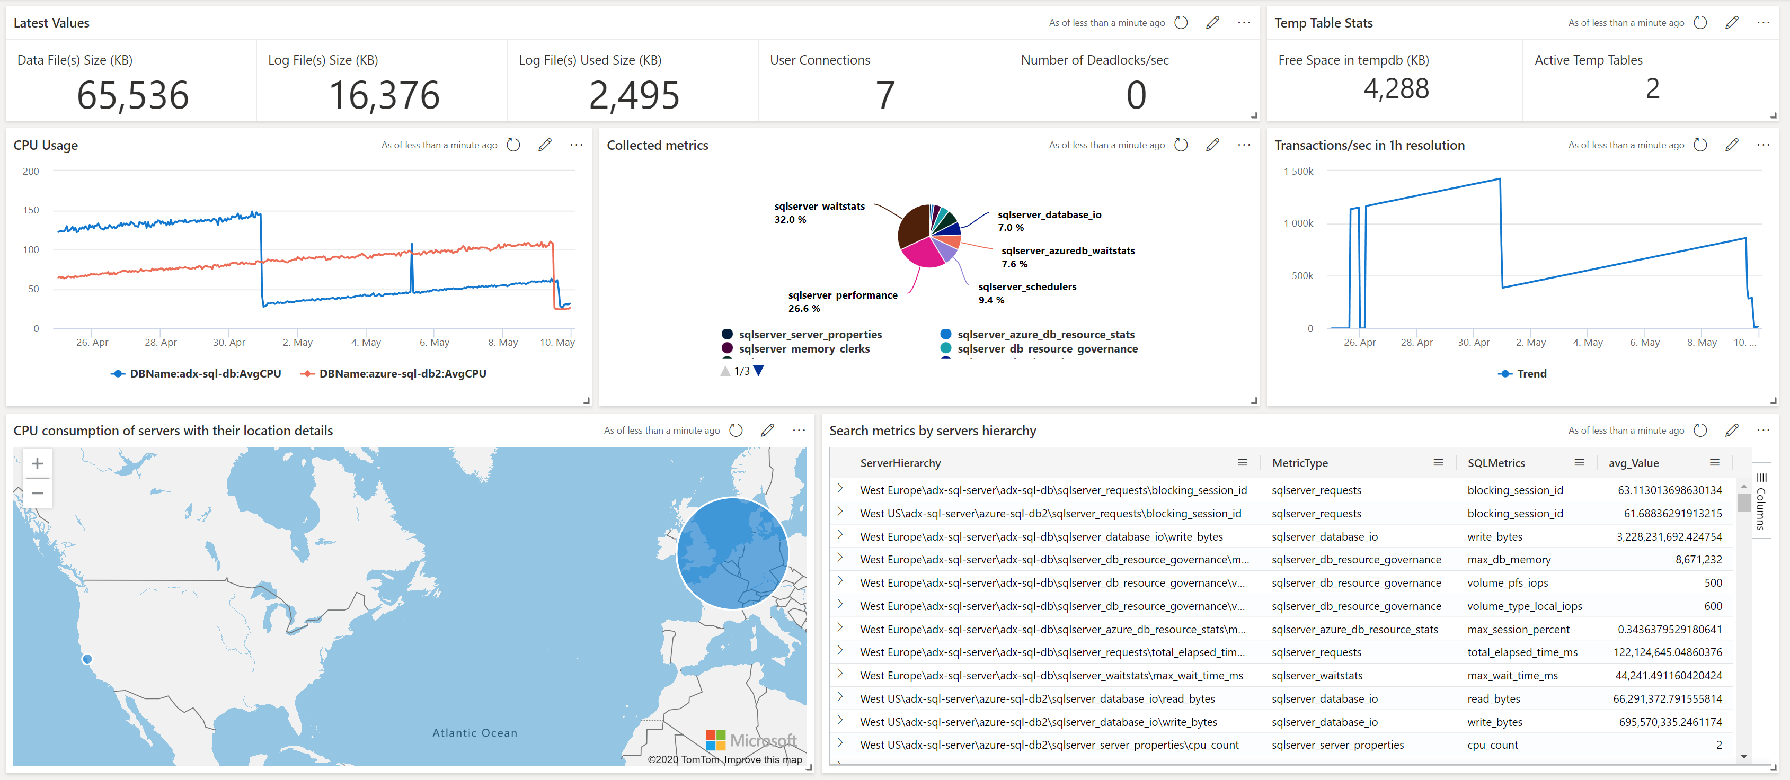This screenshot has width=1790, height=780.
Task: Refresh the Transactions/sec tile
Action: pyautogui.click(x=1700, y=145)
